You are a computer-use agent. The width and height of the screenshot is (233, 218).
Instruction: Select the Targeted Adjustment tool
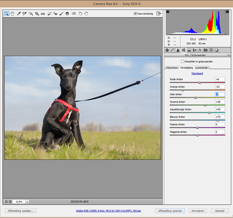(x=31, y=14)
